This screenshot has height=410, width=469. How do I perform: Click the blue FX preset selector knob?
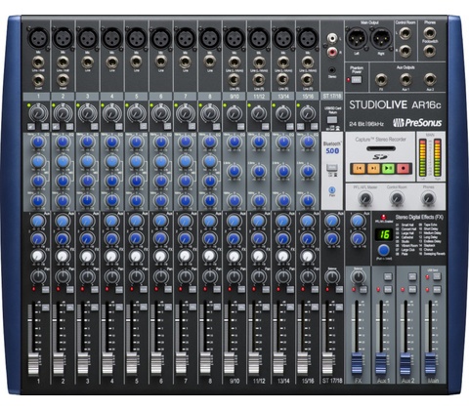click(384, 251)
